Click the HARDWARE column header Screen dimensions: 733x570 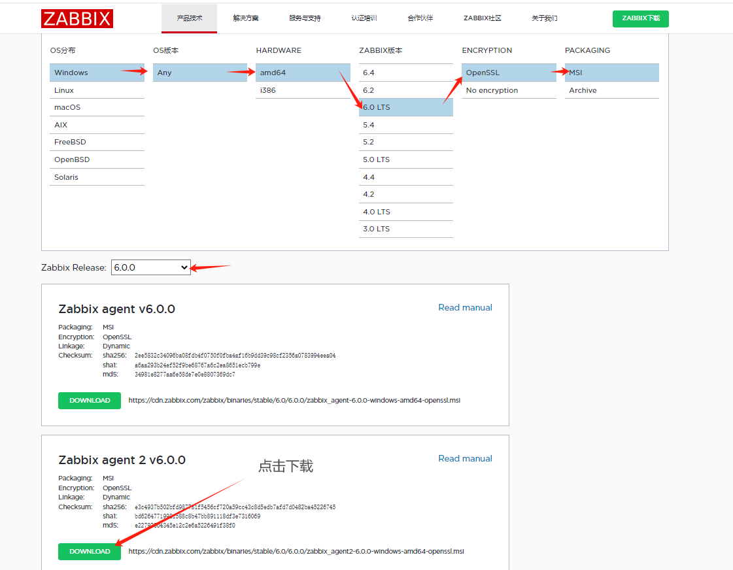click(x=279, y=50)
